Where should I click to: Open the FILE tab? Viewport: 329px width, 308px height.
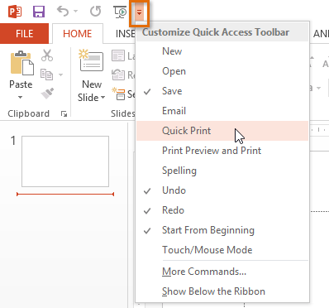click(24, 34)
